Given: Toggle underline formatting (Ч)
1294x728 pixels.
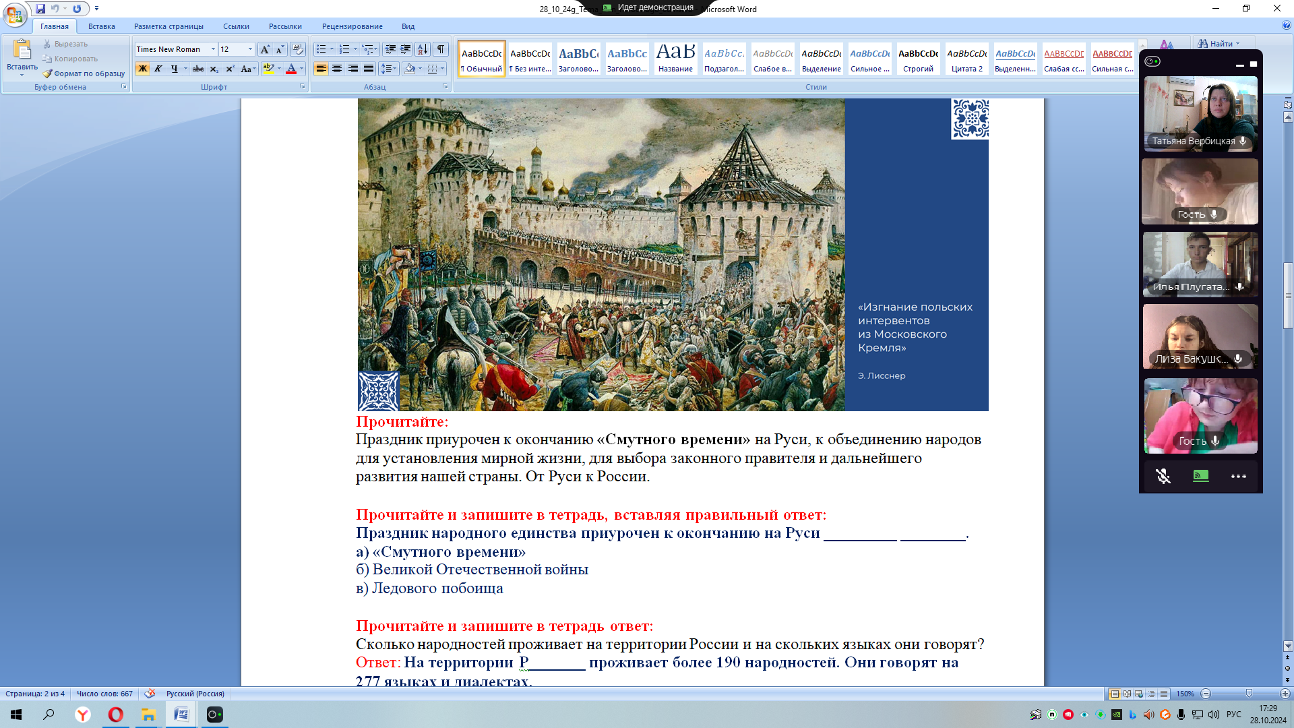Looking at the screenshot, I should click(174, 69).
